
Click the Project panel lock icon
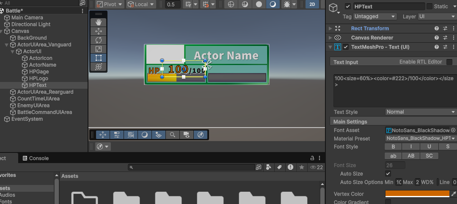tap(312, 158)
